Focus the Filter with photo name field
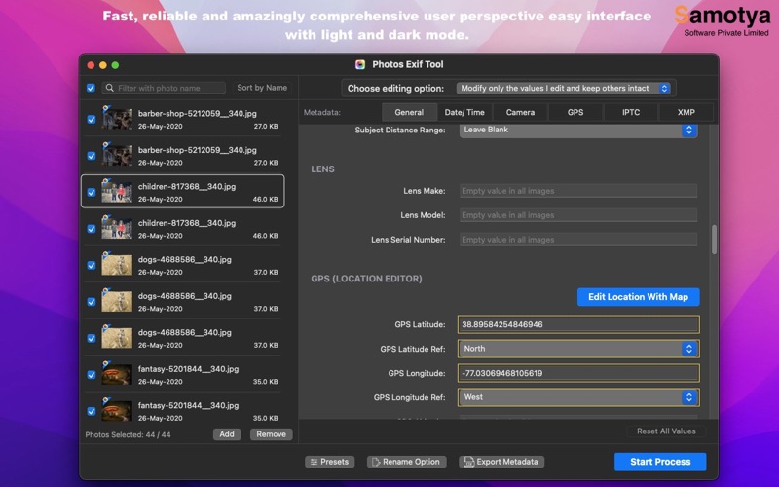The image size is (779, 487). point(164,88)
